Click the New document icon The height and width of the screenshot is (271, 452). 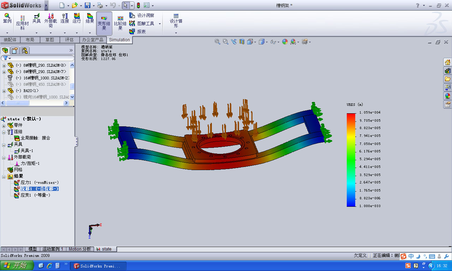62,5
